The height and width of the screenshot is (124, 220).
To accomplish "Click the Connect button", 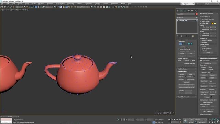I will click(186, 82).
